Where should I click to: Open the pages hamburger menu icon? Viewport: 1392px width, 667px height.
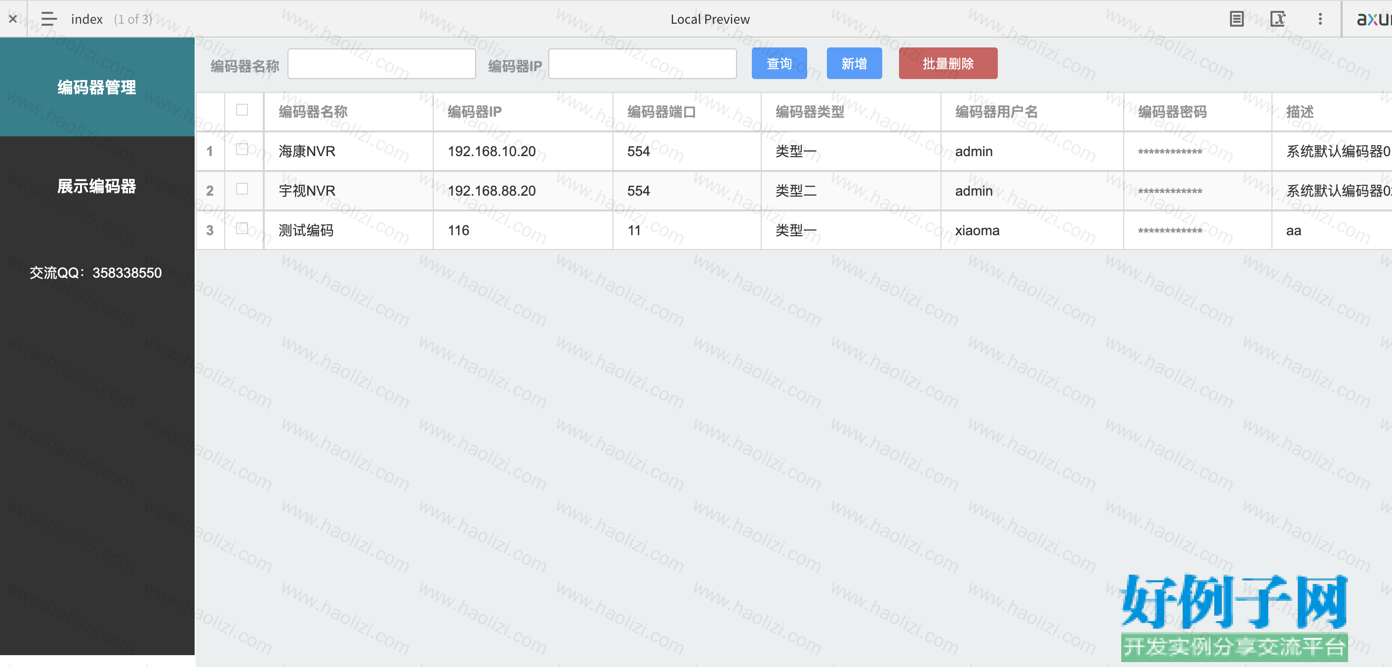[x=49, y=19]
